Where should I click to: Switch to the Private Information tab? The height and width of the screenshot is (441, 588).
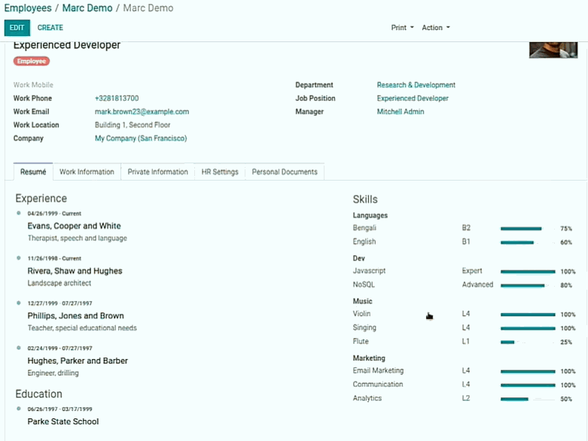click(x=157, y=172)
